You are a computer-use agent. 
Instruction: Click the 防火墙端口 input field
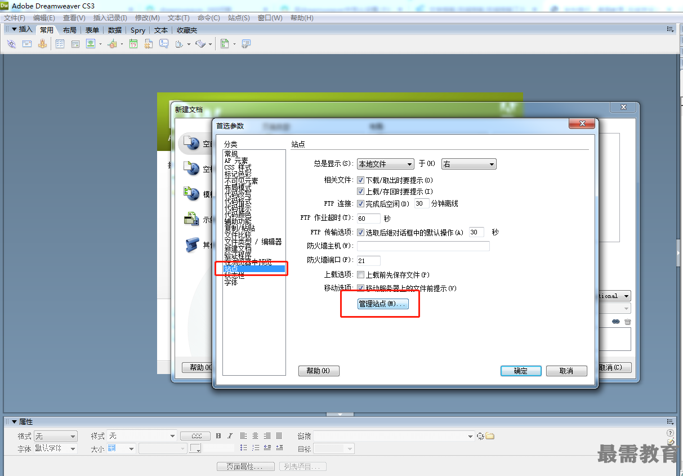pyautogui.click(x=369, y=260)
